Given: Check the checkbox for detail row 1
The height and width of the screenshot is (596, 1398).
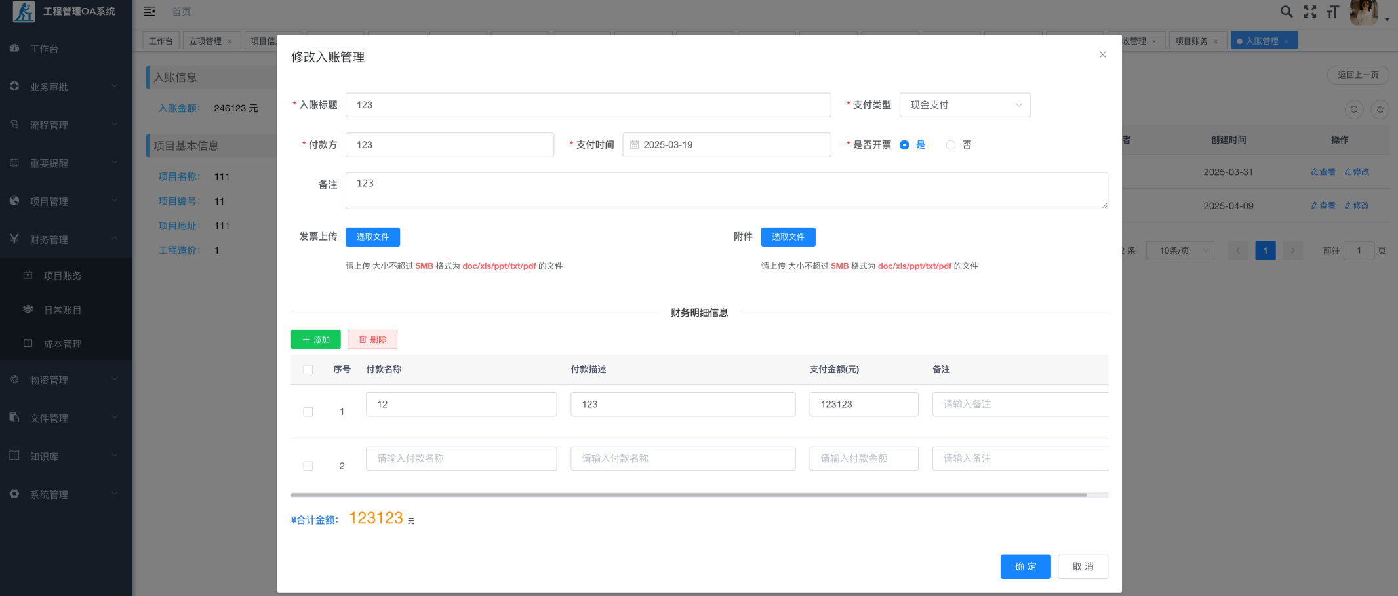Looking at the screenshot, I should [x=308, y=412].
